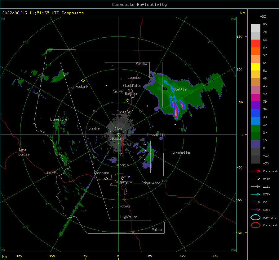Viewport: 279px width, 260px height.
Task: Click the Blackfalds town label
Action: tap(132, 86)
